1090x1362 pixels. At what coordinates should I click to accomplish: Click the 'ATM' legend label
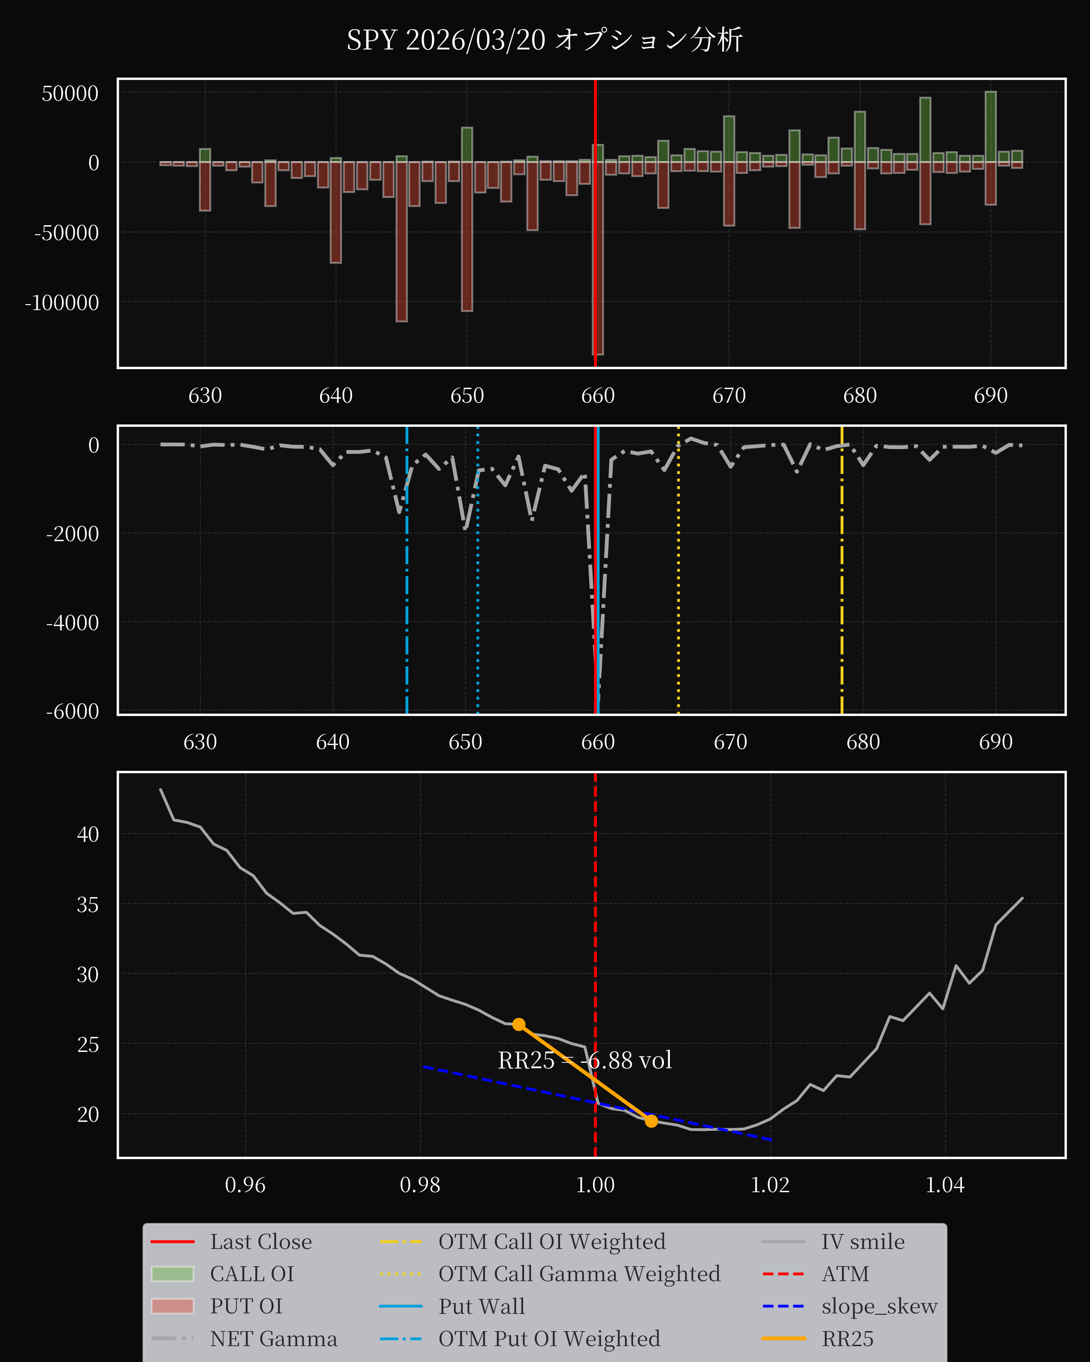[x=846, y=1273]
